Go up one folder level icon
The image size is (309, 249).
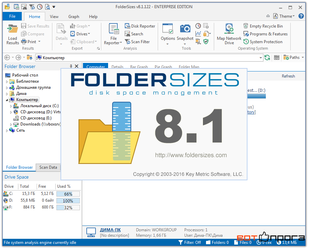click(30, 57)
